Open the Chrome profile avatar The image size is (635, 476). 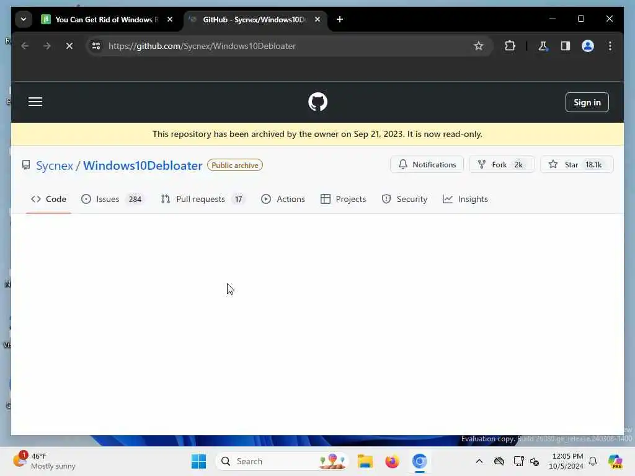(588, 46)
